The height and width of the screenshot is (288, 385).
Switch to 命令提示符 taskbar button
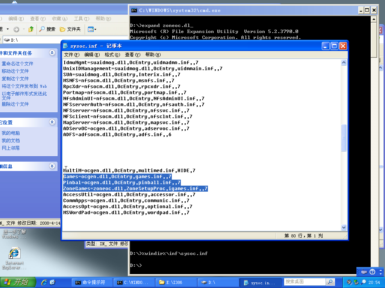(92, 282)
